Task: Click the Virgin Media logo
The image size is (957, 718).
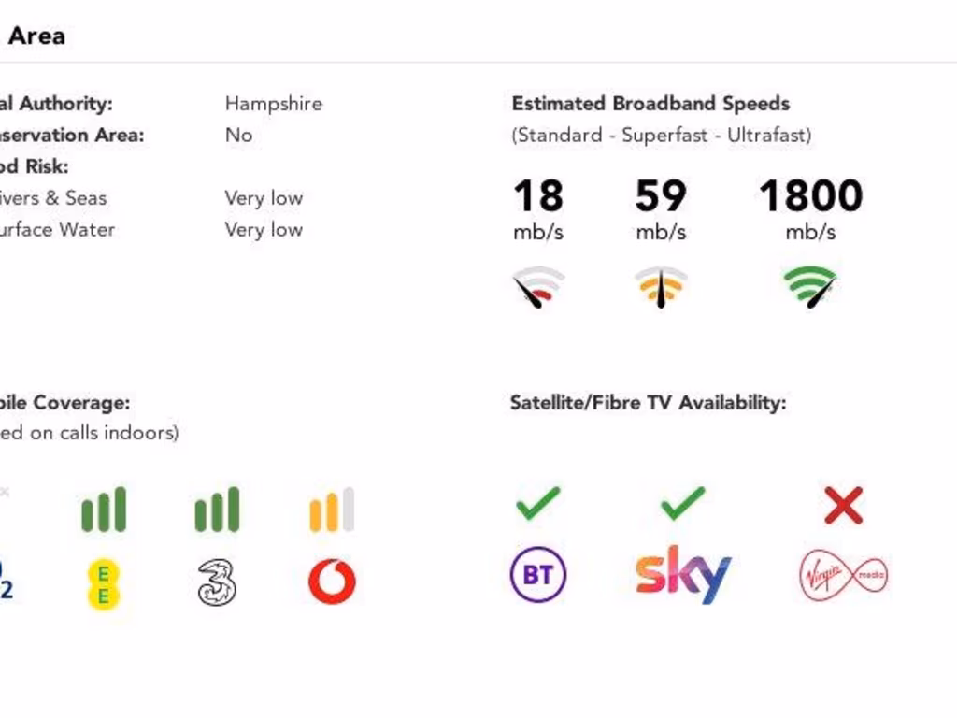Action: coord(843,575)
